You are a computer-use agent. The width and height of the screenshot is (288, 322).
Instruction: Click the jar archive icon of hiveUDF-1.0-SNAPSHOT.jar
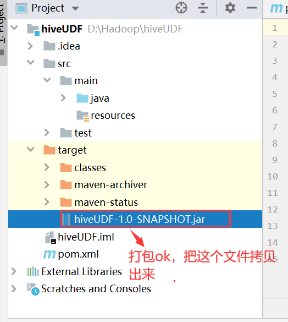pos(66,219)
